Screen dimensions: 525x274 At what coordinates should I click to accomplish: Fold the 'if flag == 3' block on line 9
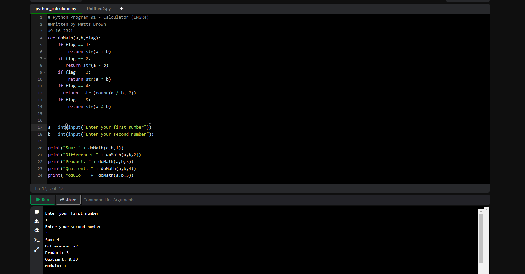[x=45, y=73]
